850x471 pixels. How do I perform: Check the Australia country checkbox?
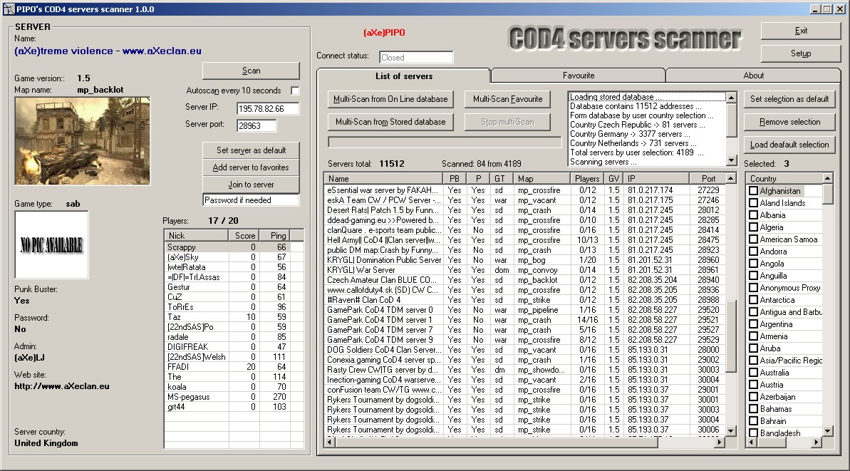[x=753, y=373]
